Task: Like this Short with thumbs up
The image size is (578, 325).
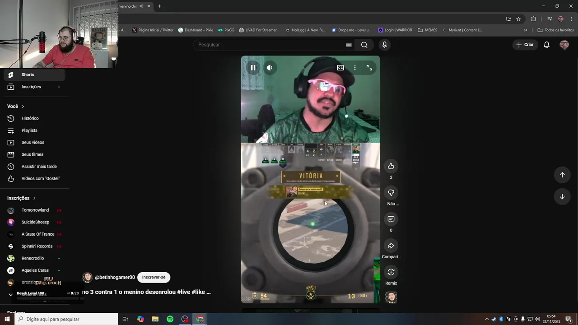Action: pos(391,166)
